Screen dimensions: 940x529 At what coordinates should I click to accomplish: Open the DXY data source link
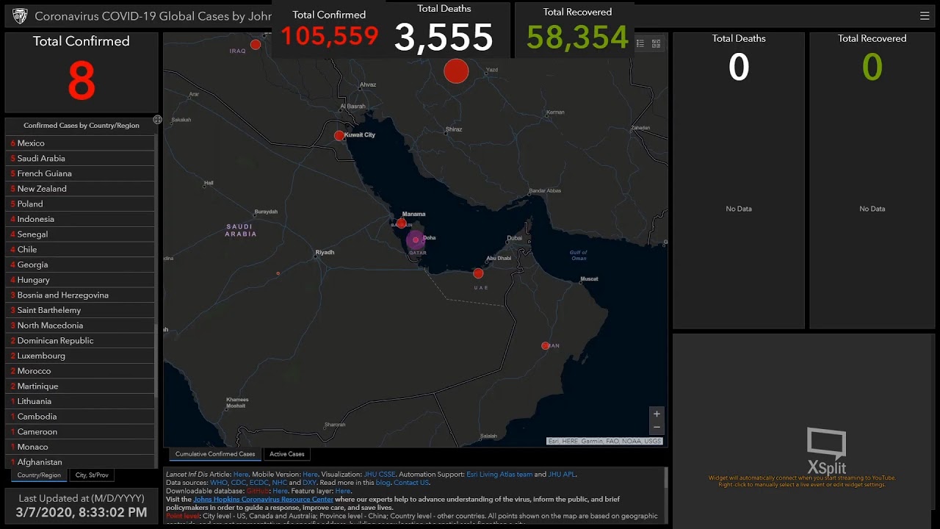309,483
